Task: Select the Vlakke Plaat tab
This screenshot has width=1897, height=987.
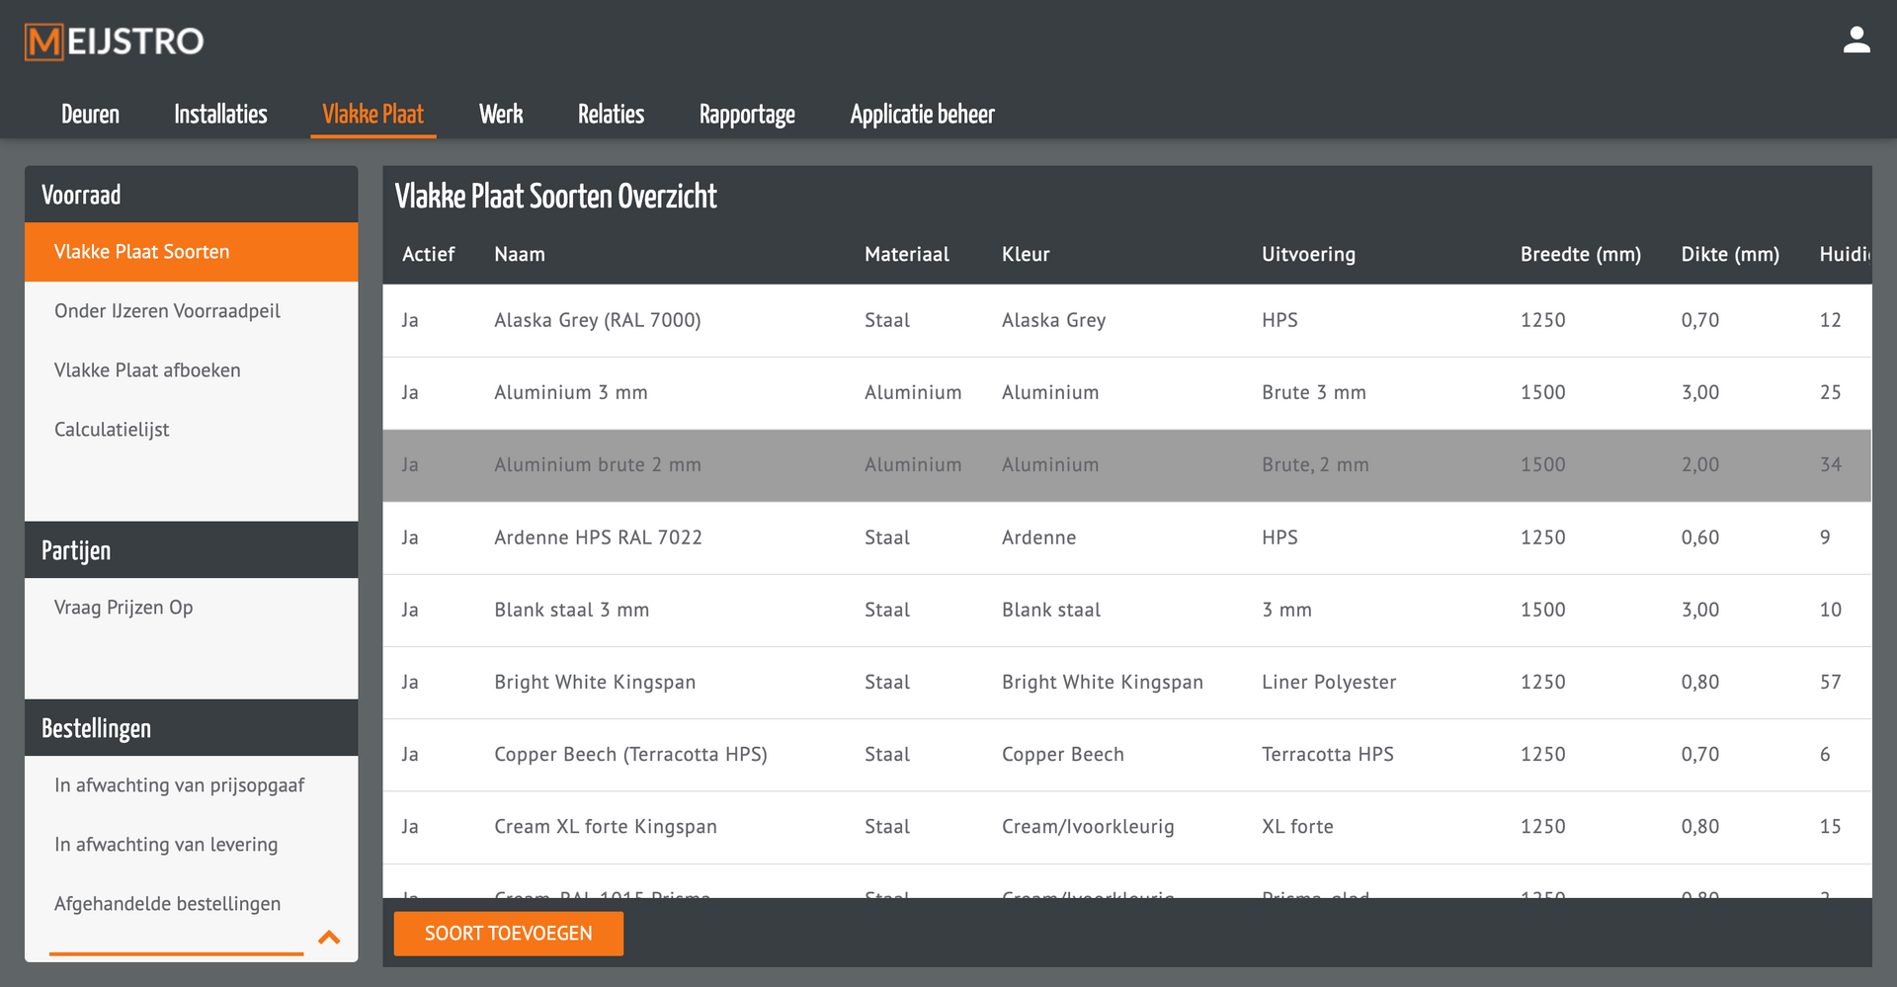Action: (373, 115)
